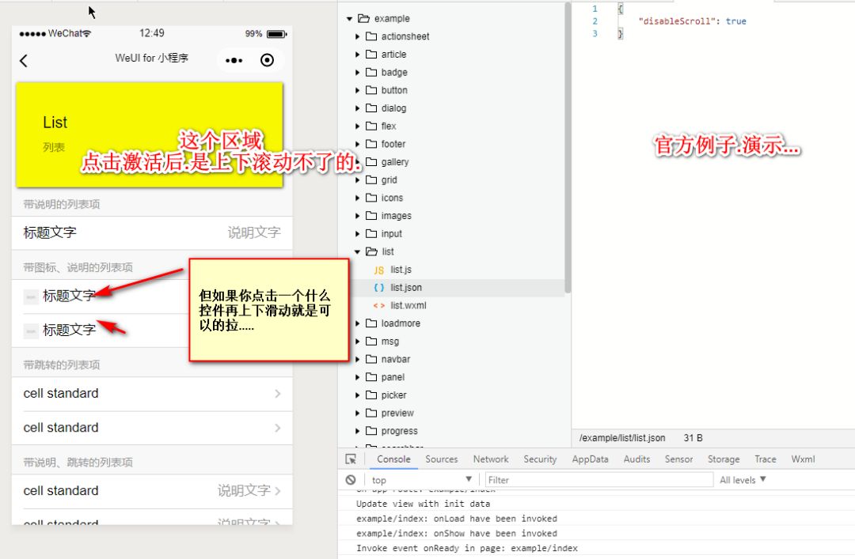Switch to the Console tab

click(393, 459)
